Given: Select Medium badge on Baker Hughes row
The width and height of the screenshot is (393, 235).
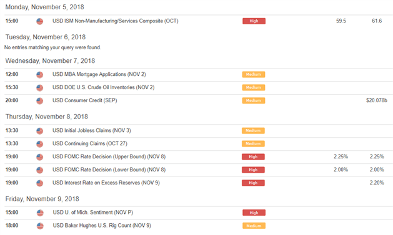Looking at the screenshot, I should tap(254, 226).
